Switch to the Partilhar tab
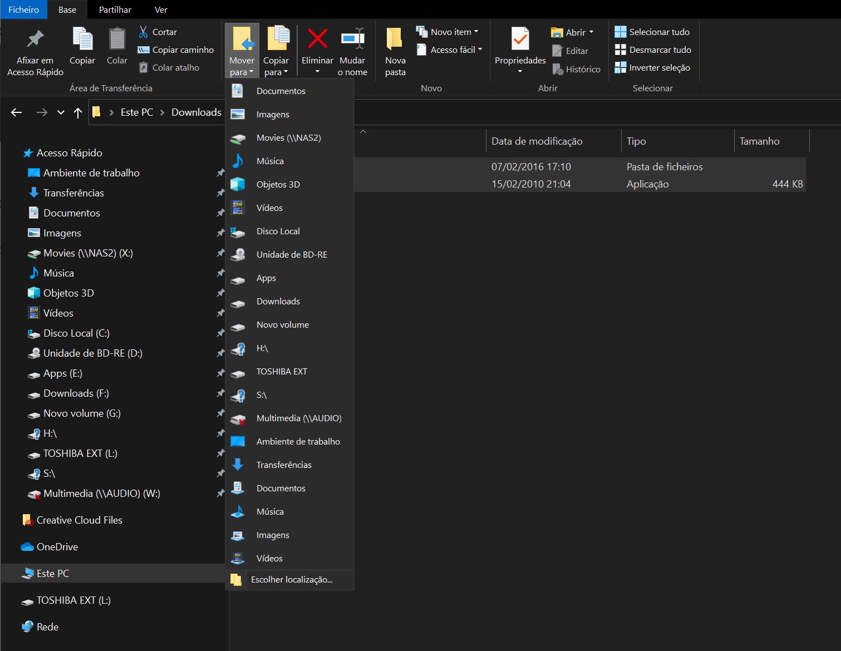This screenshot has height=651, width=841. [115, 9]
